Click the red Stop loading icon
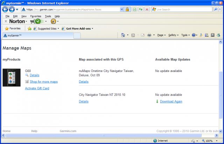This screenshot has height=144, width=224. pyautogui.click(x=147, y=9)
